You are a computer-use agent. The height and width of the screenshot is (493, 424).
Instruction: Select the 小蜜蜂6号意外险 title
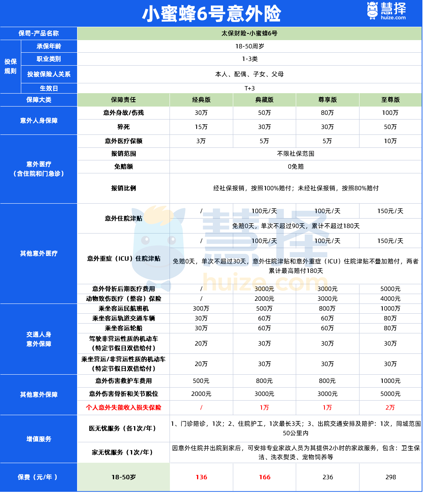(212, 14)
